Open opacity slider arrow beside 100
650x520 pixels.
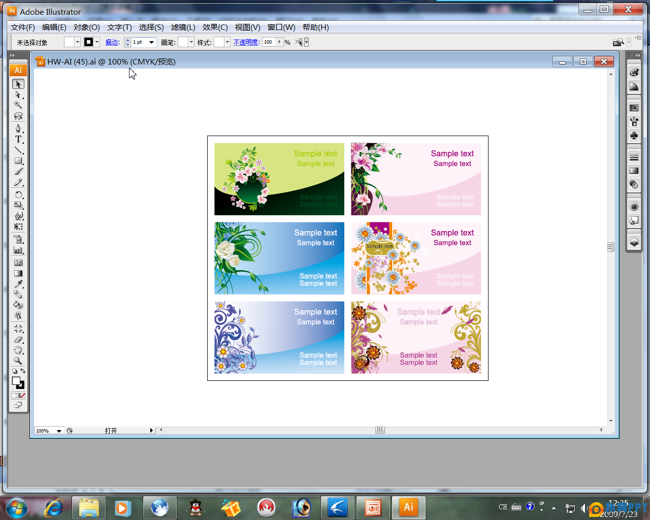tap(279, 42)
